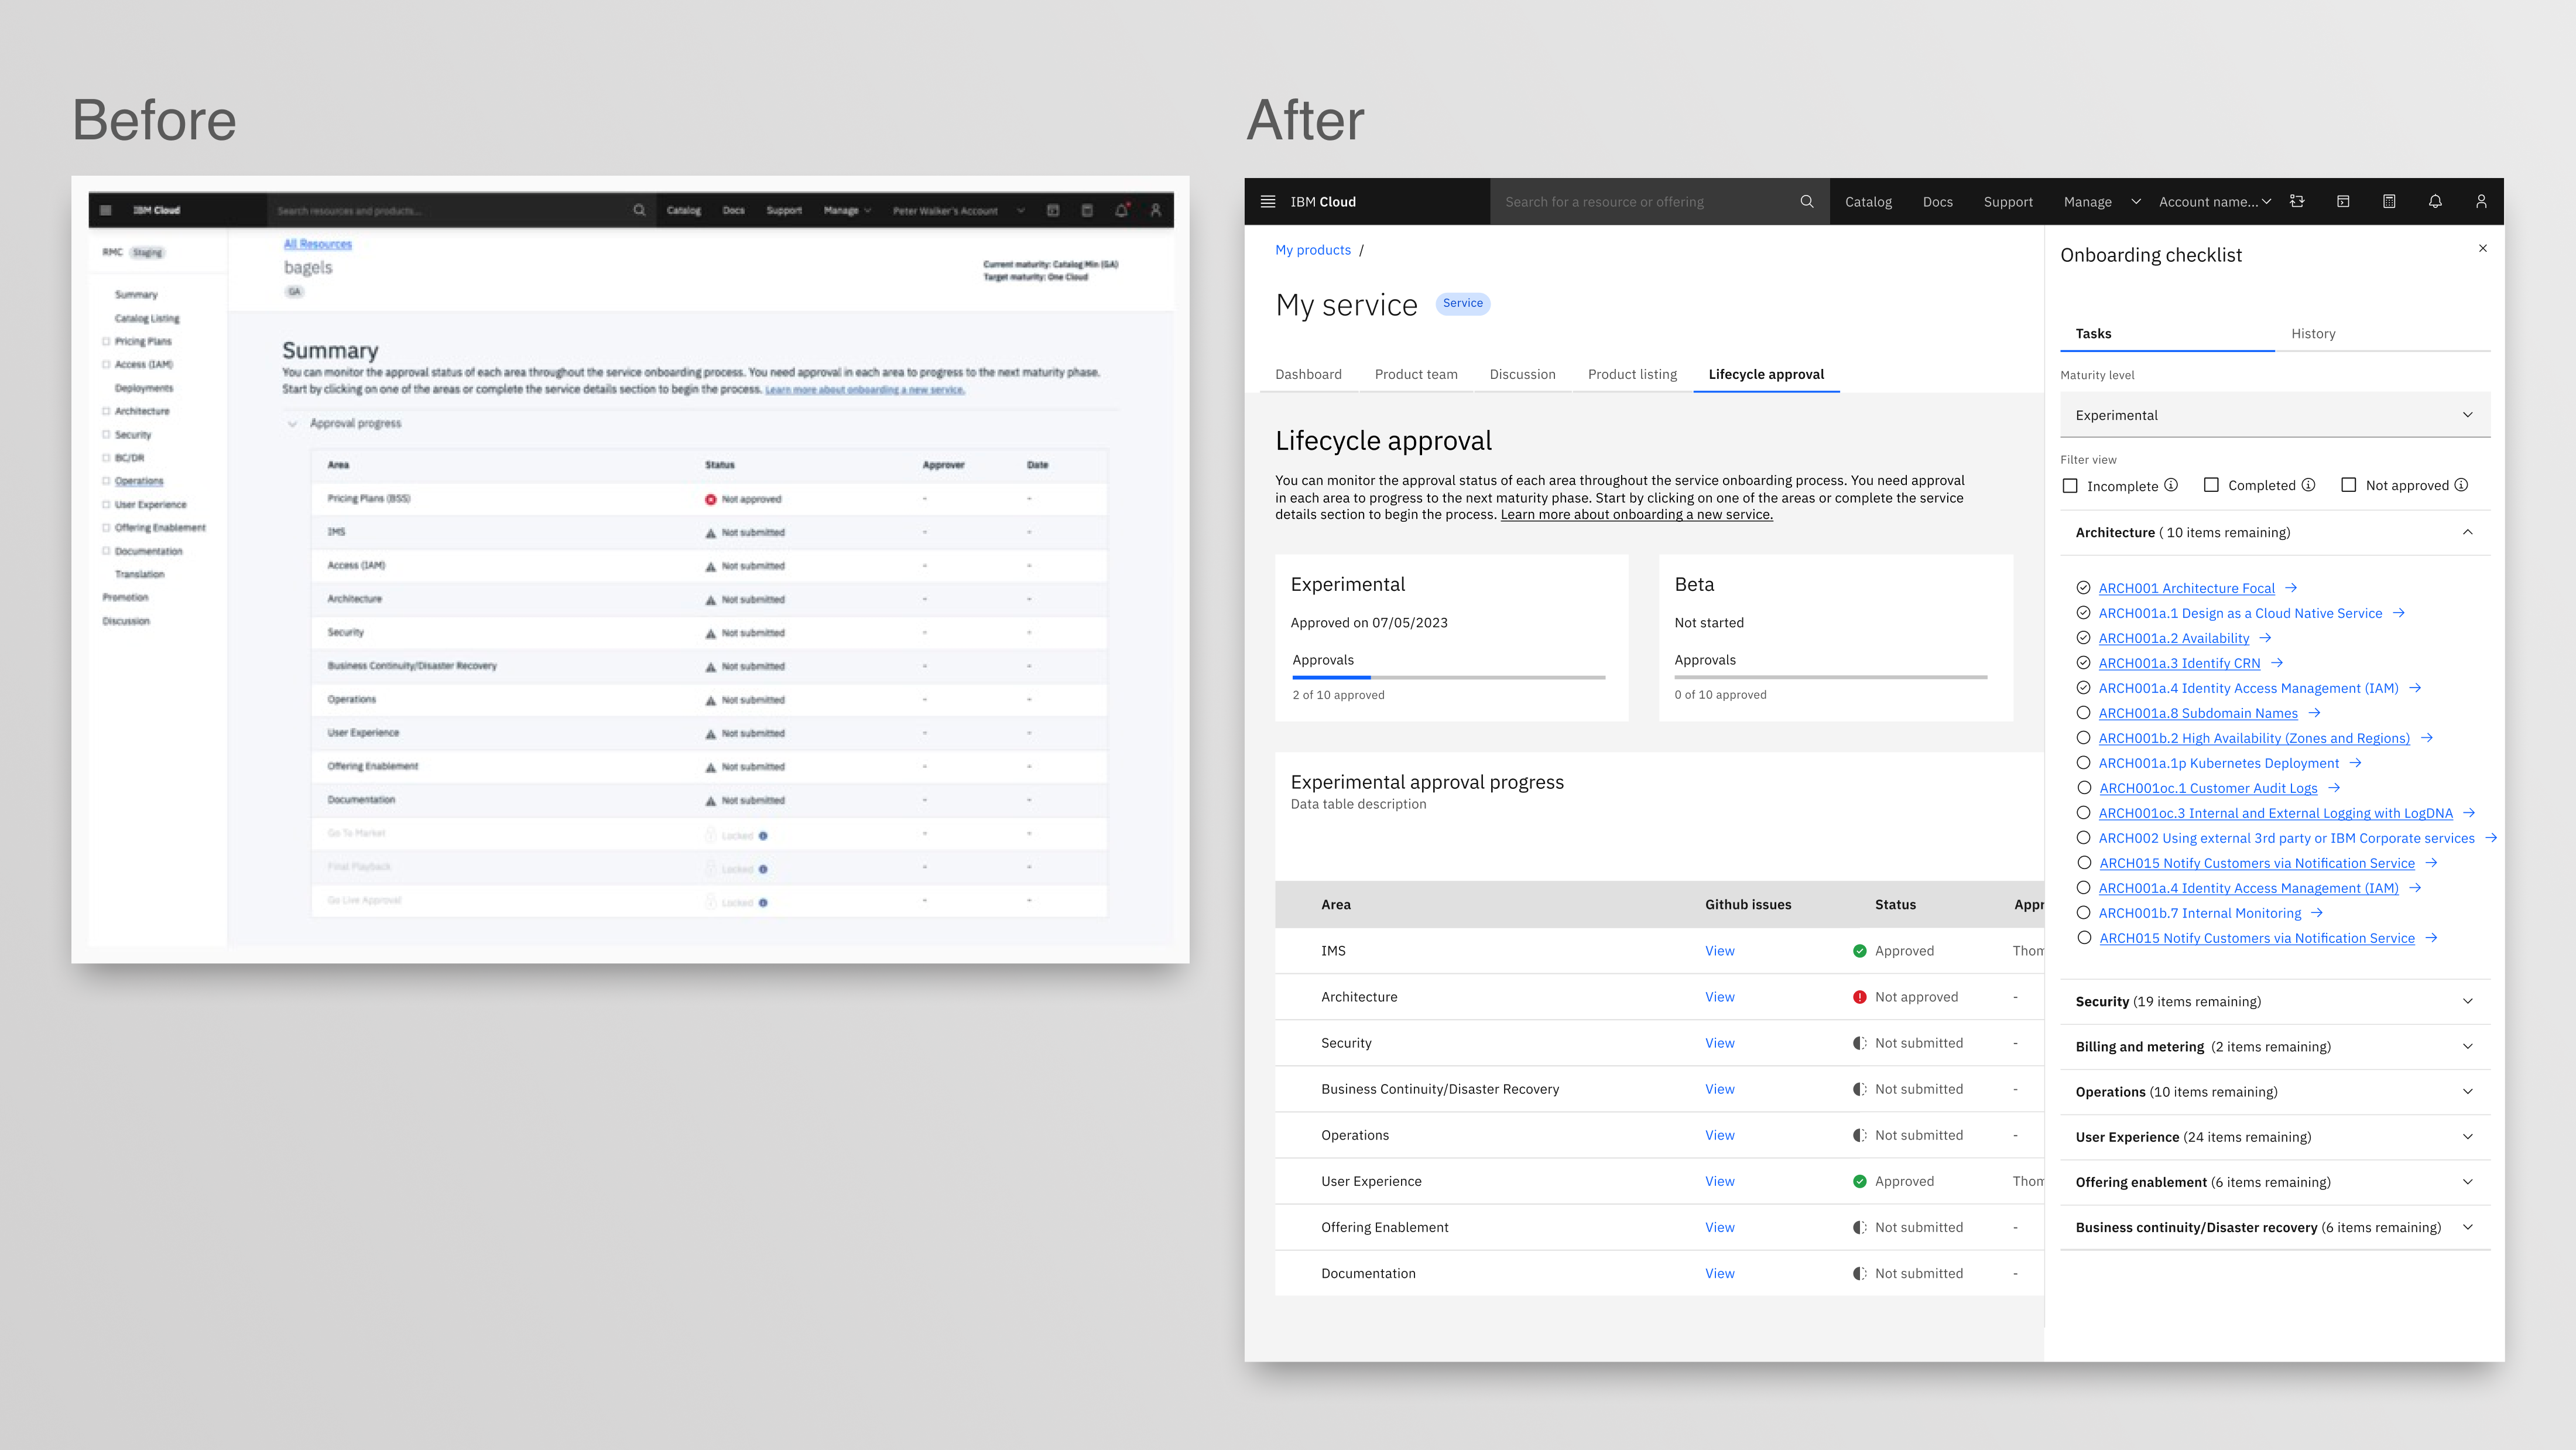The width and height of the screenshot is (2576, 1450).
Task: Follow Learn more about onboarding link
Action: pos(1636,515)
